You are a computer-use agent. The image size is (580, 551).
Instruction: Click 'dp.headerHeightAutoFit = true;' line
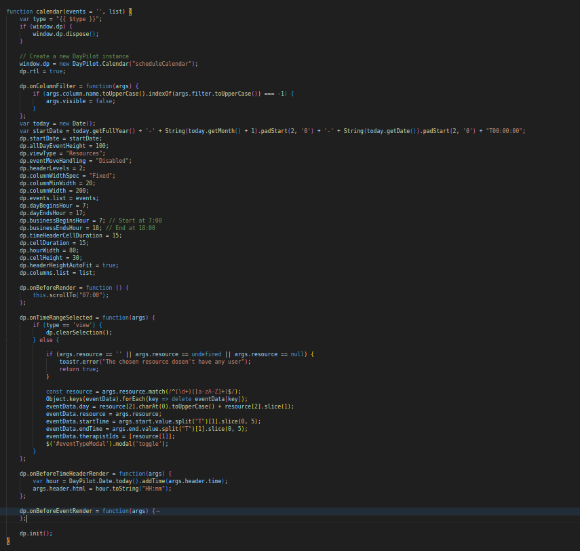(69, 265)
